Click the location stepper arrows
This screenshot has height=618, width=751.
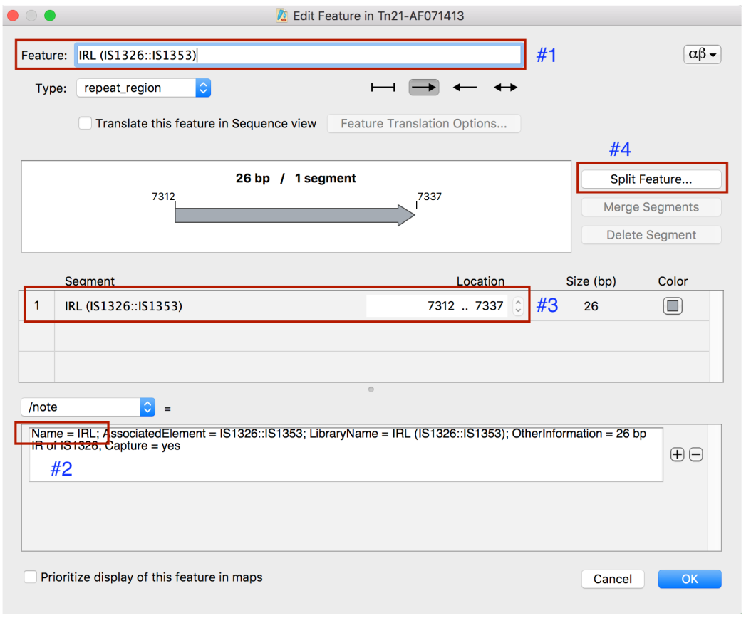pyautogui.click(x=518, y=306)
